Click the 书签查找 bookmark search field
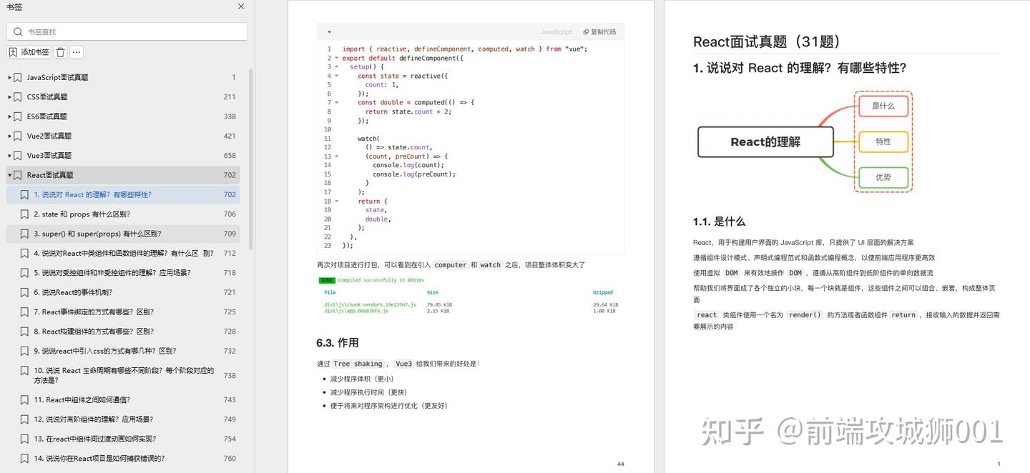Viewport: 1030px width, 473px height. 127,31
